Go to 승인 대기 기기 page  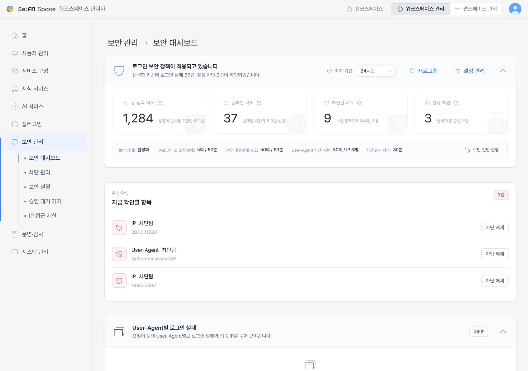(x=45, y=201)
